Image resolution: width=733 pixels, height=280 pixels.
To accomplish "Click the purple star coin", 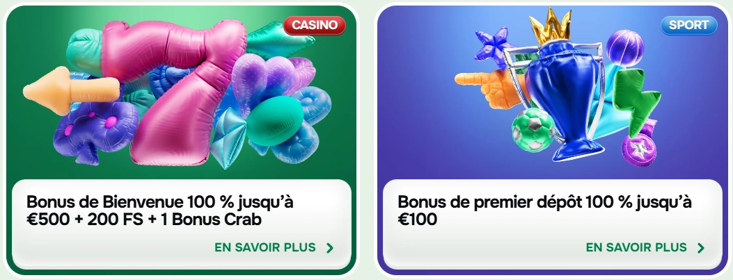I will click(638, 150).
